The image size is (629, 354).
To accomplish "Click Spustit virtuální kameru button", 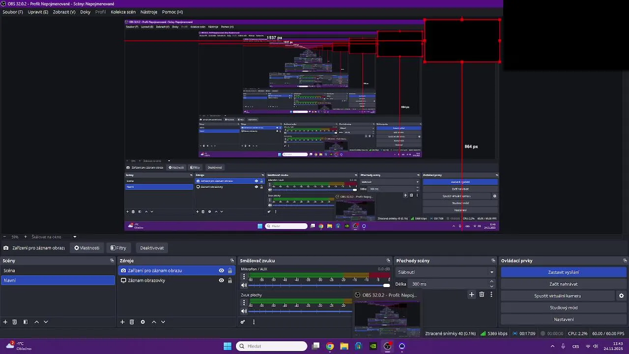I will 558,296.
